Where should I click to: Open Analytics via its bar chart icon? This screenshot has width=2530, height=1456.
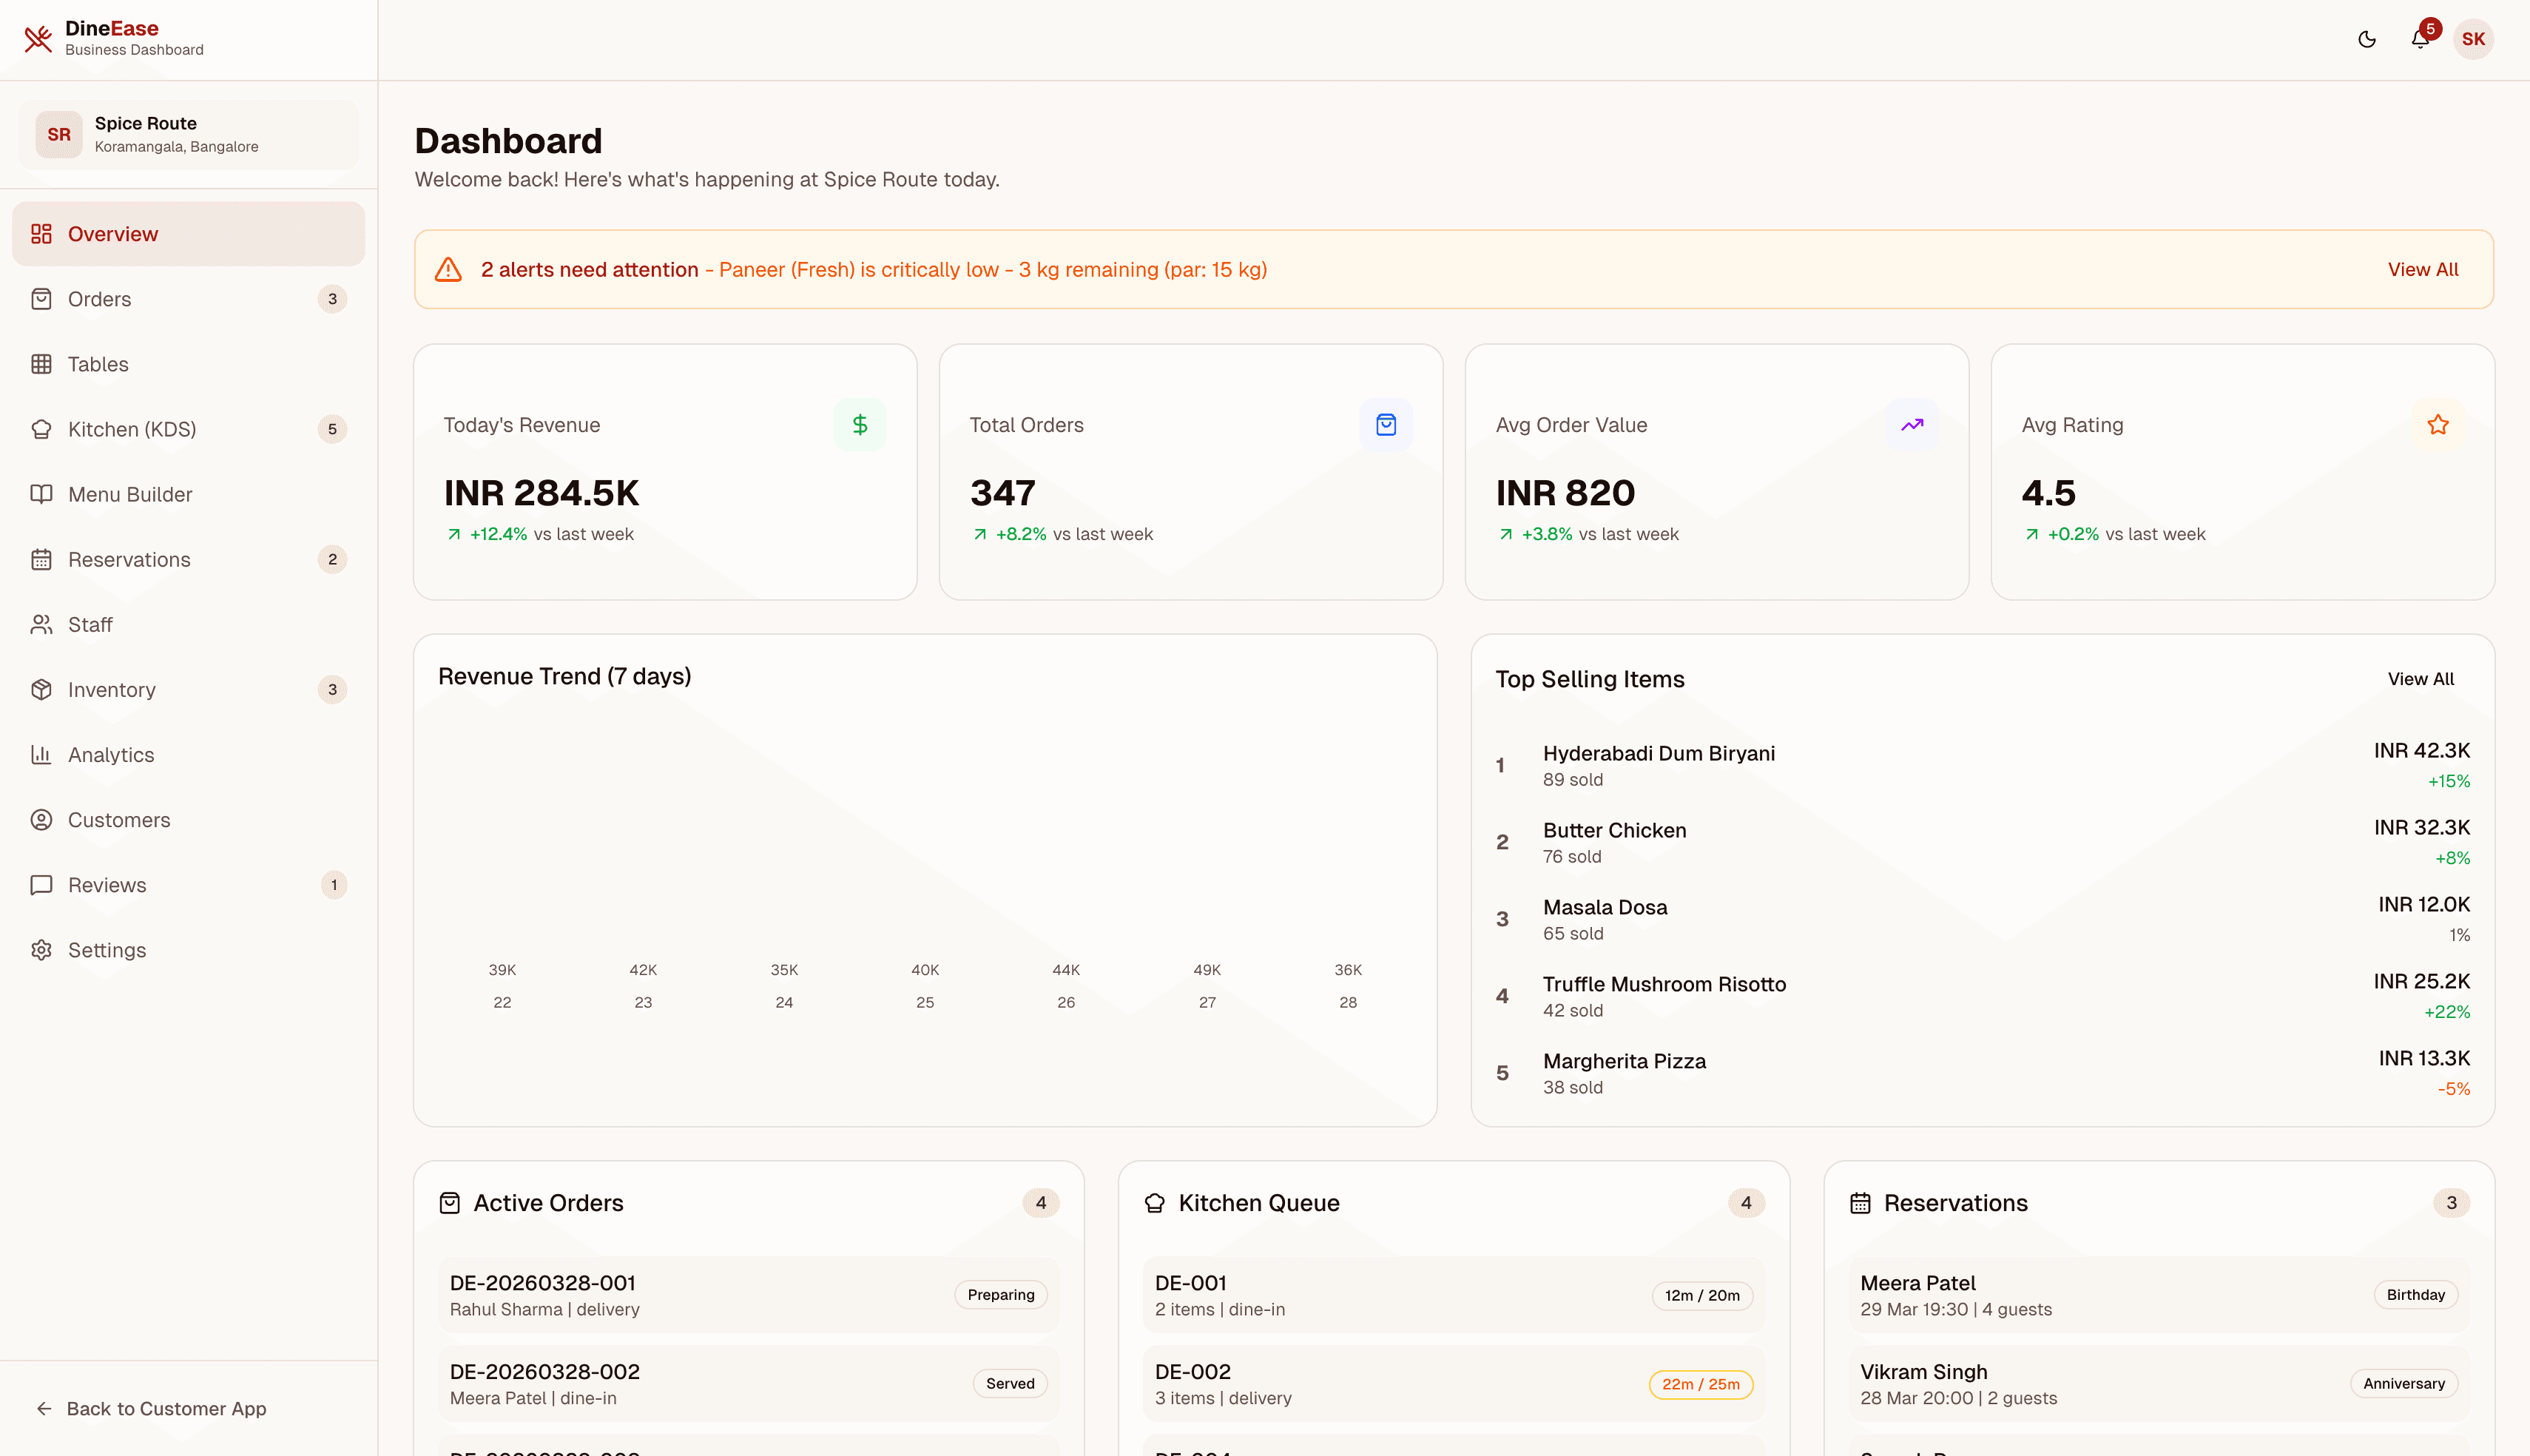[x=41, y=754]
